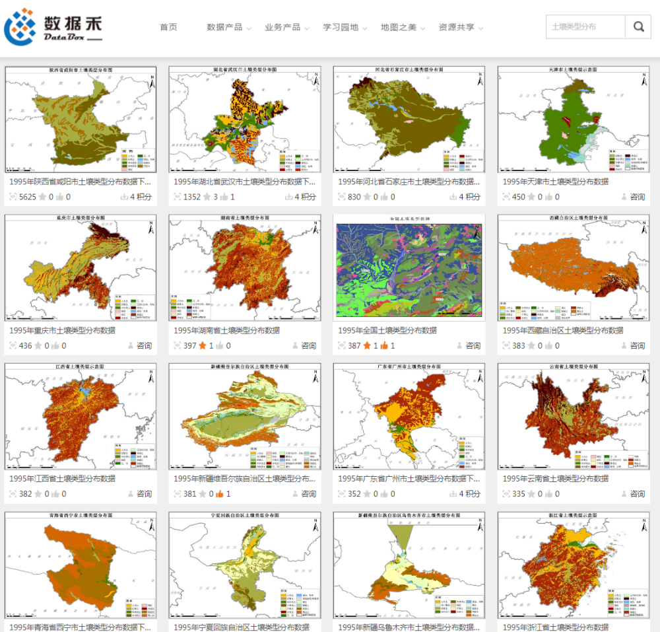Open the 青海省西宁市 soil map thumbnail
Screen dimensions: 660x632
pos(81,565)
